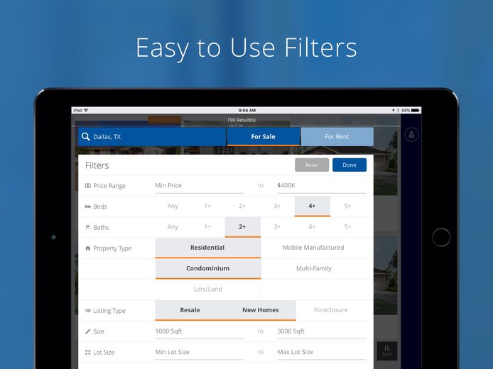Click the Filters heading

click(97, 165)
